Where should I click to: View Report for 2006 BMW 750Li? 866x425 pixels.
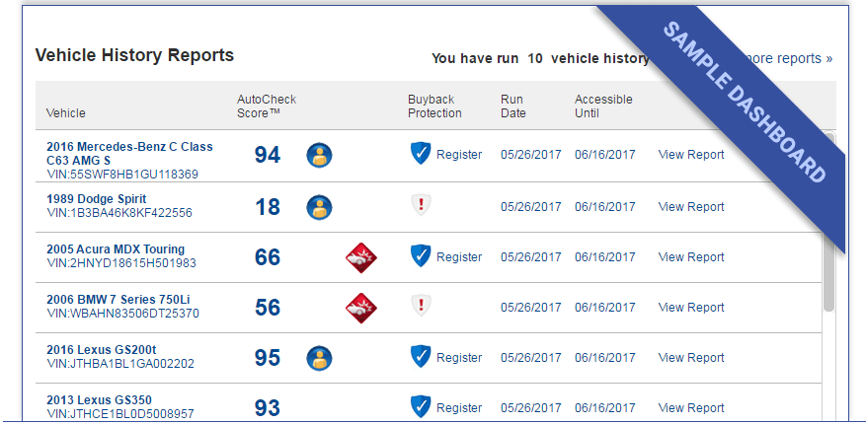[x=691, y=308]
